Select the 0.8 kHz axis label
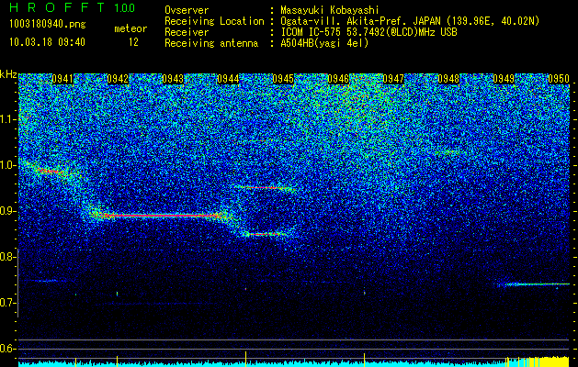This screenshot has width=578, height=367. (8, 257)
